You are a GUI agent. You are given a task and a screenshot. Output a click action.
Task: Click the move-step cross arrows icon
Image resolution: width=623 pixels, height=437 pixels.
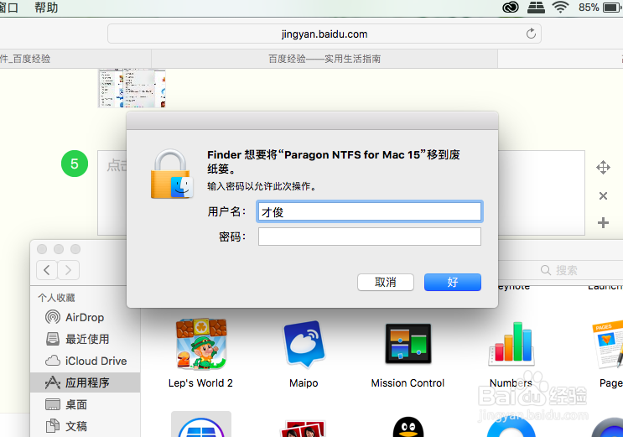(603, 168)
